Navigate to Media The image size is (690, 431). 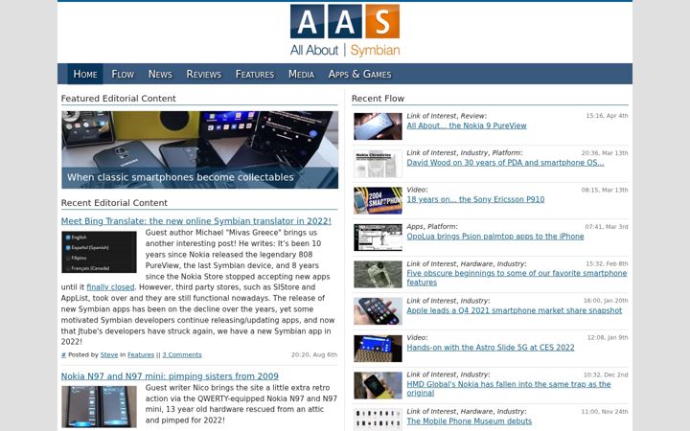[302, 74]
